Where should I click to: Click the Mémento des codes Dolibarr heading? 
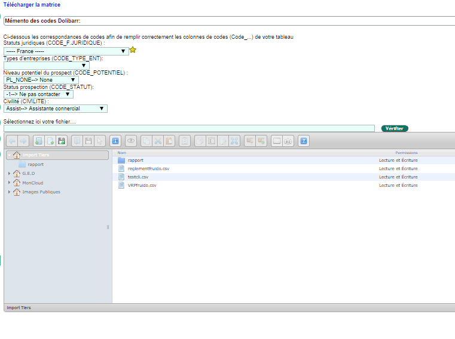click(x=42, y=21)
